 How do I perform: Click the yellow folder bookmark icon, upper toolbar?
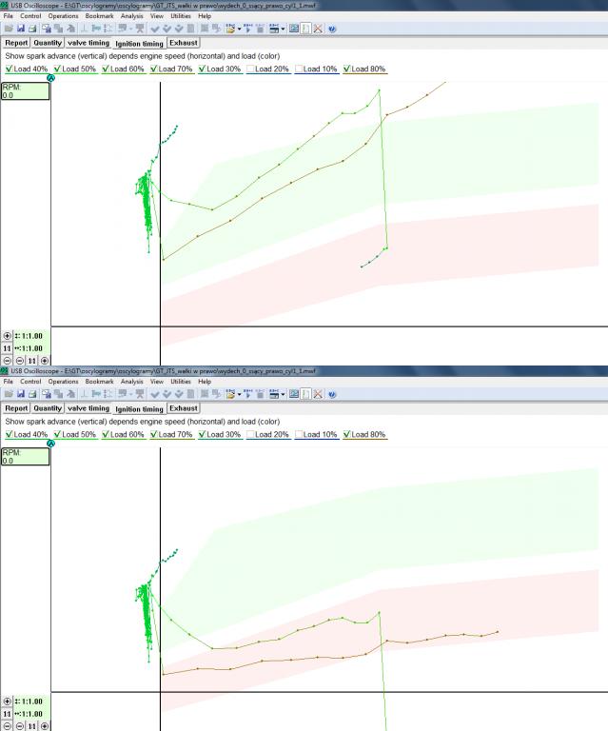(x=229, y=29)
